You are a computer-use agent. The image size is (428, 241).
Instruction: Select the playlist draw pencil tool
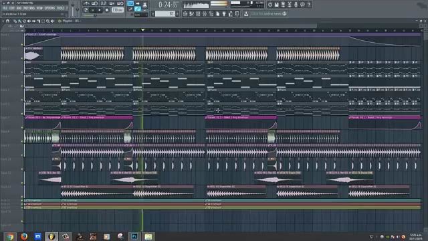click(x=15, y=21)
